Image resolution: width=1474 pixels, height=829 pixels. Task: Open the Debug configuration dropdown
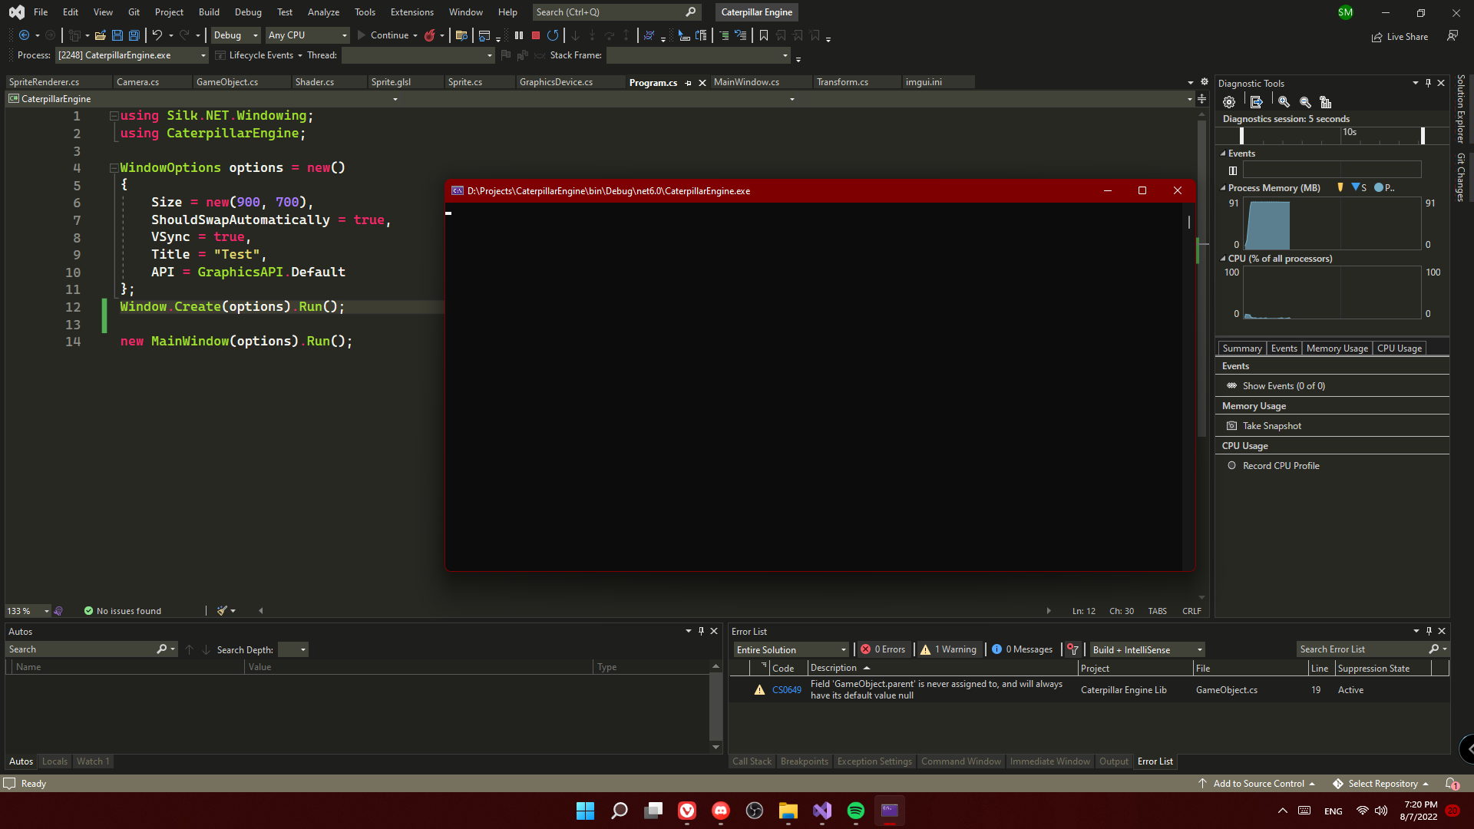(236, 35)
